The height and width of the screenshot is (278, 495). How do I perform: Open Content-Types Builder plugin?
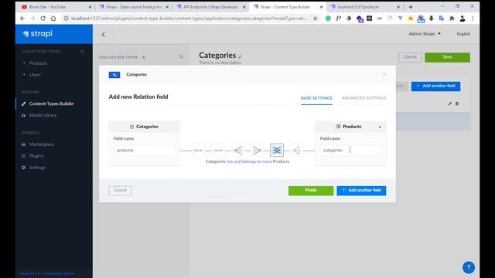[51, 103]
